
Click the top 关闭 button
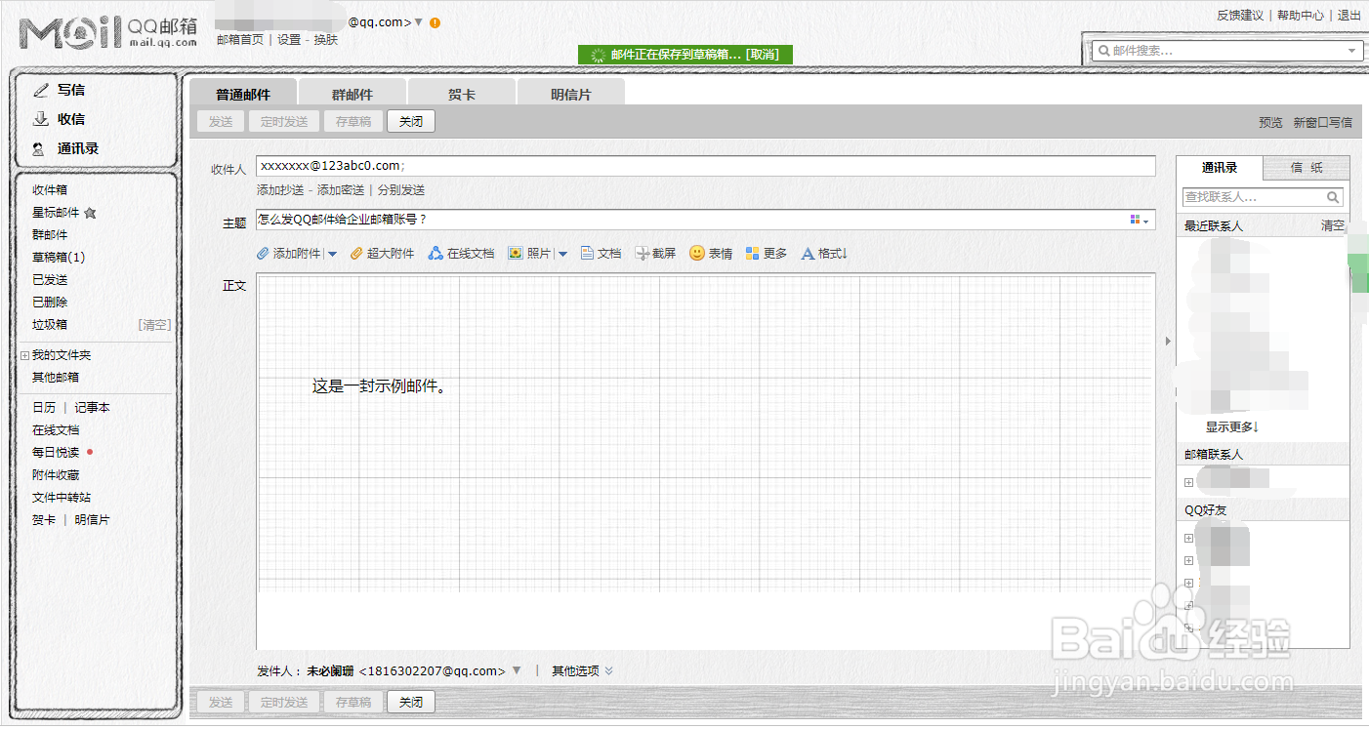tap(411, 121)
